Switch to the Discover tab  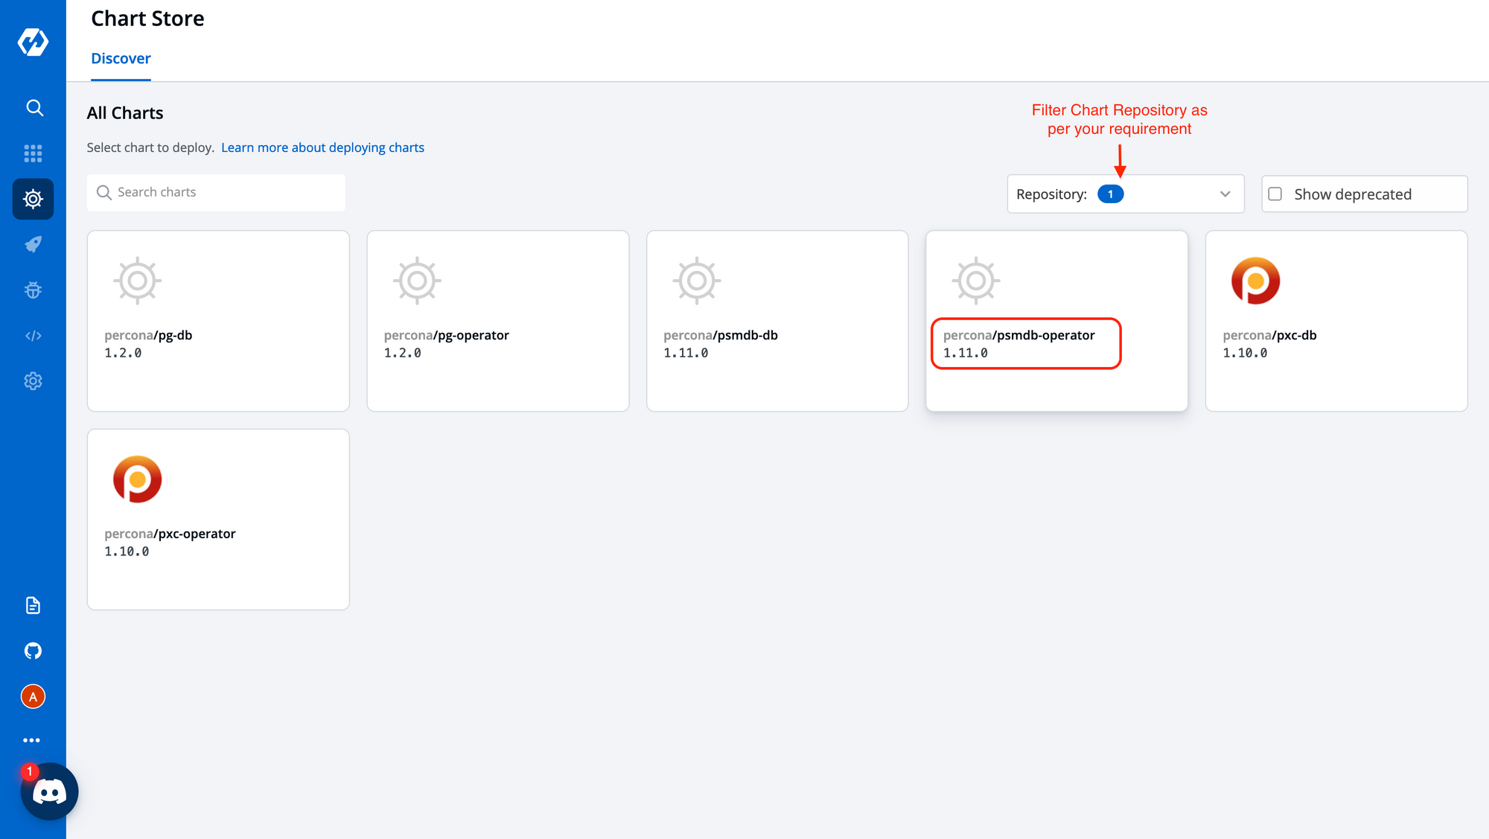tap(121, 58)
